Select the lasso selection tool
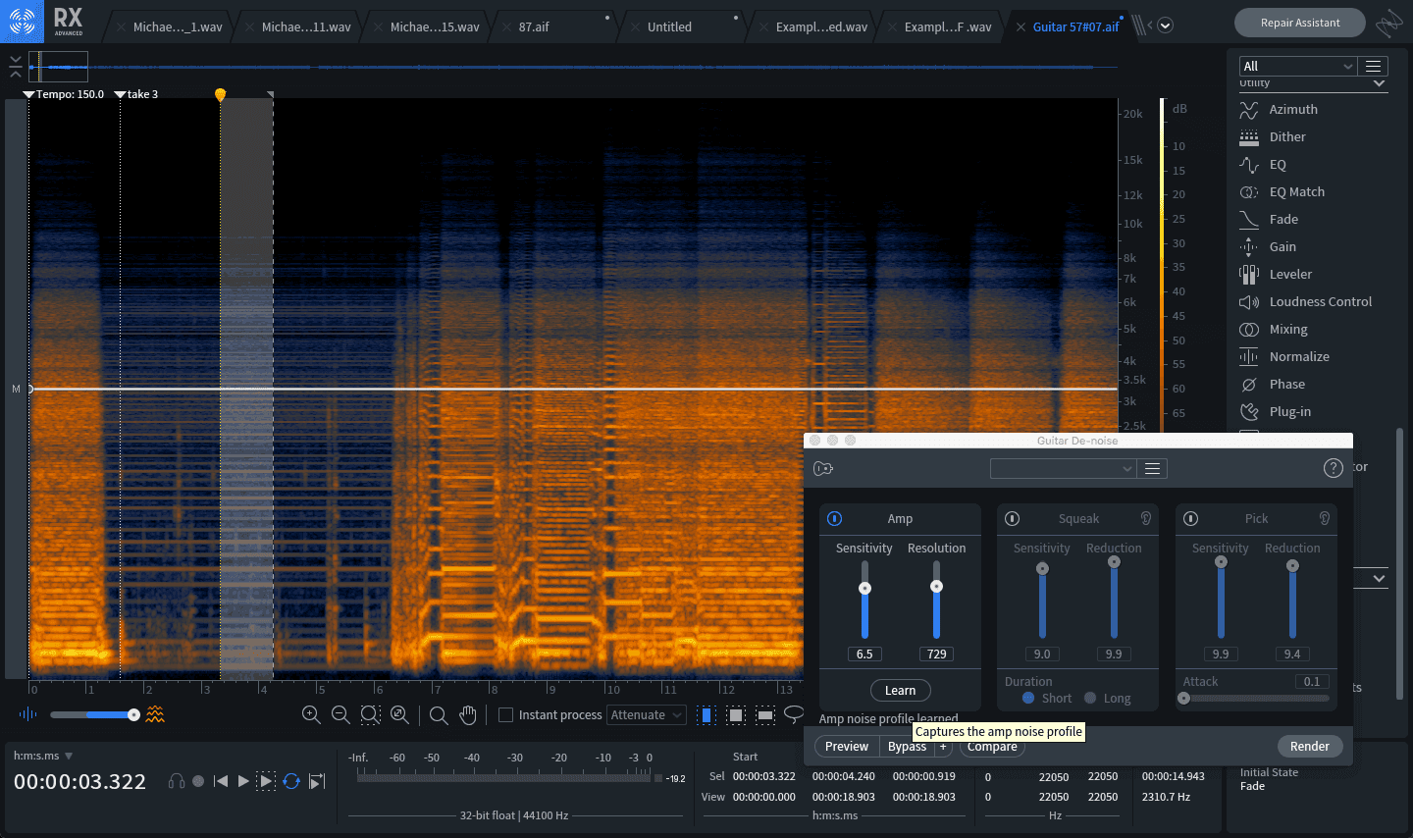 click(x=794, y=713)
